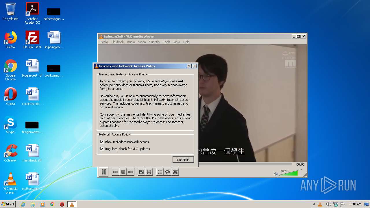Click the playback time 00:00 label
This screenshot has width=370, height=208.
[x=300, y=164]
